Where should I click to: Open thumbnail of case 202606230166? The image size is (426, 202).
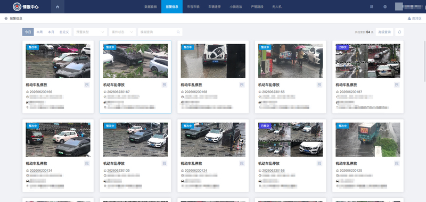tap(58, 61)
